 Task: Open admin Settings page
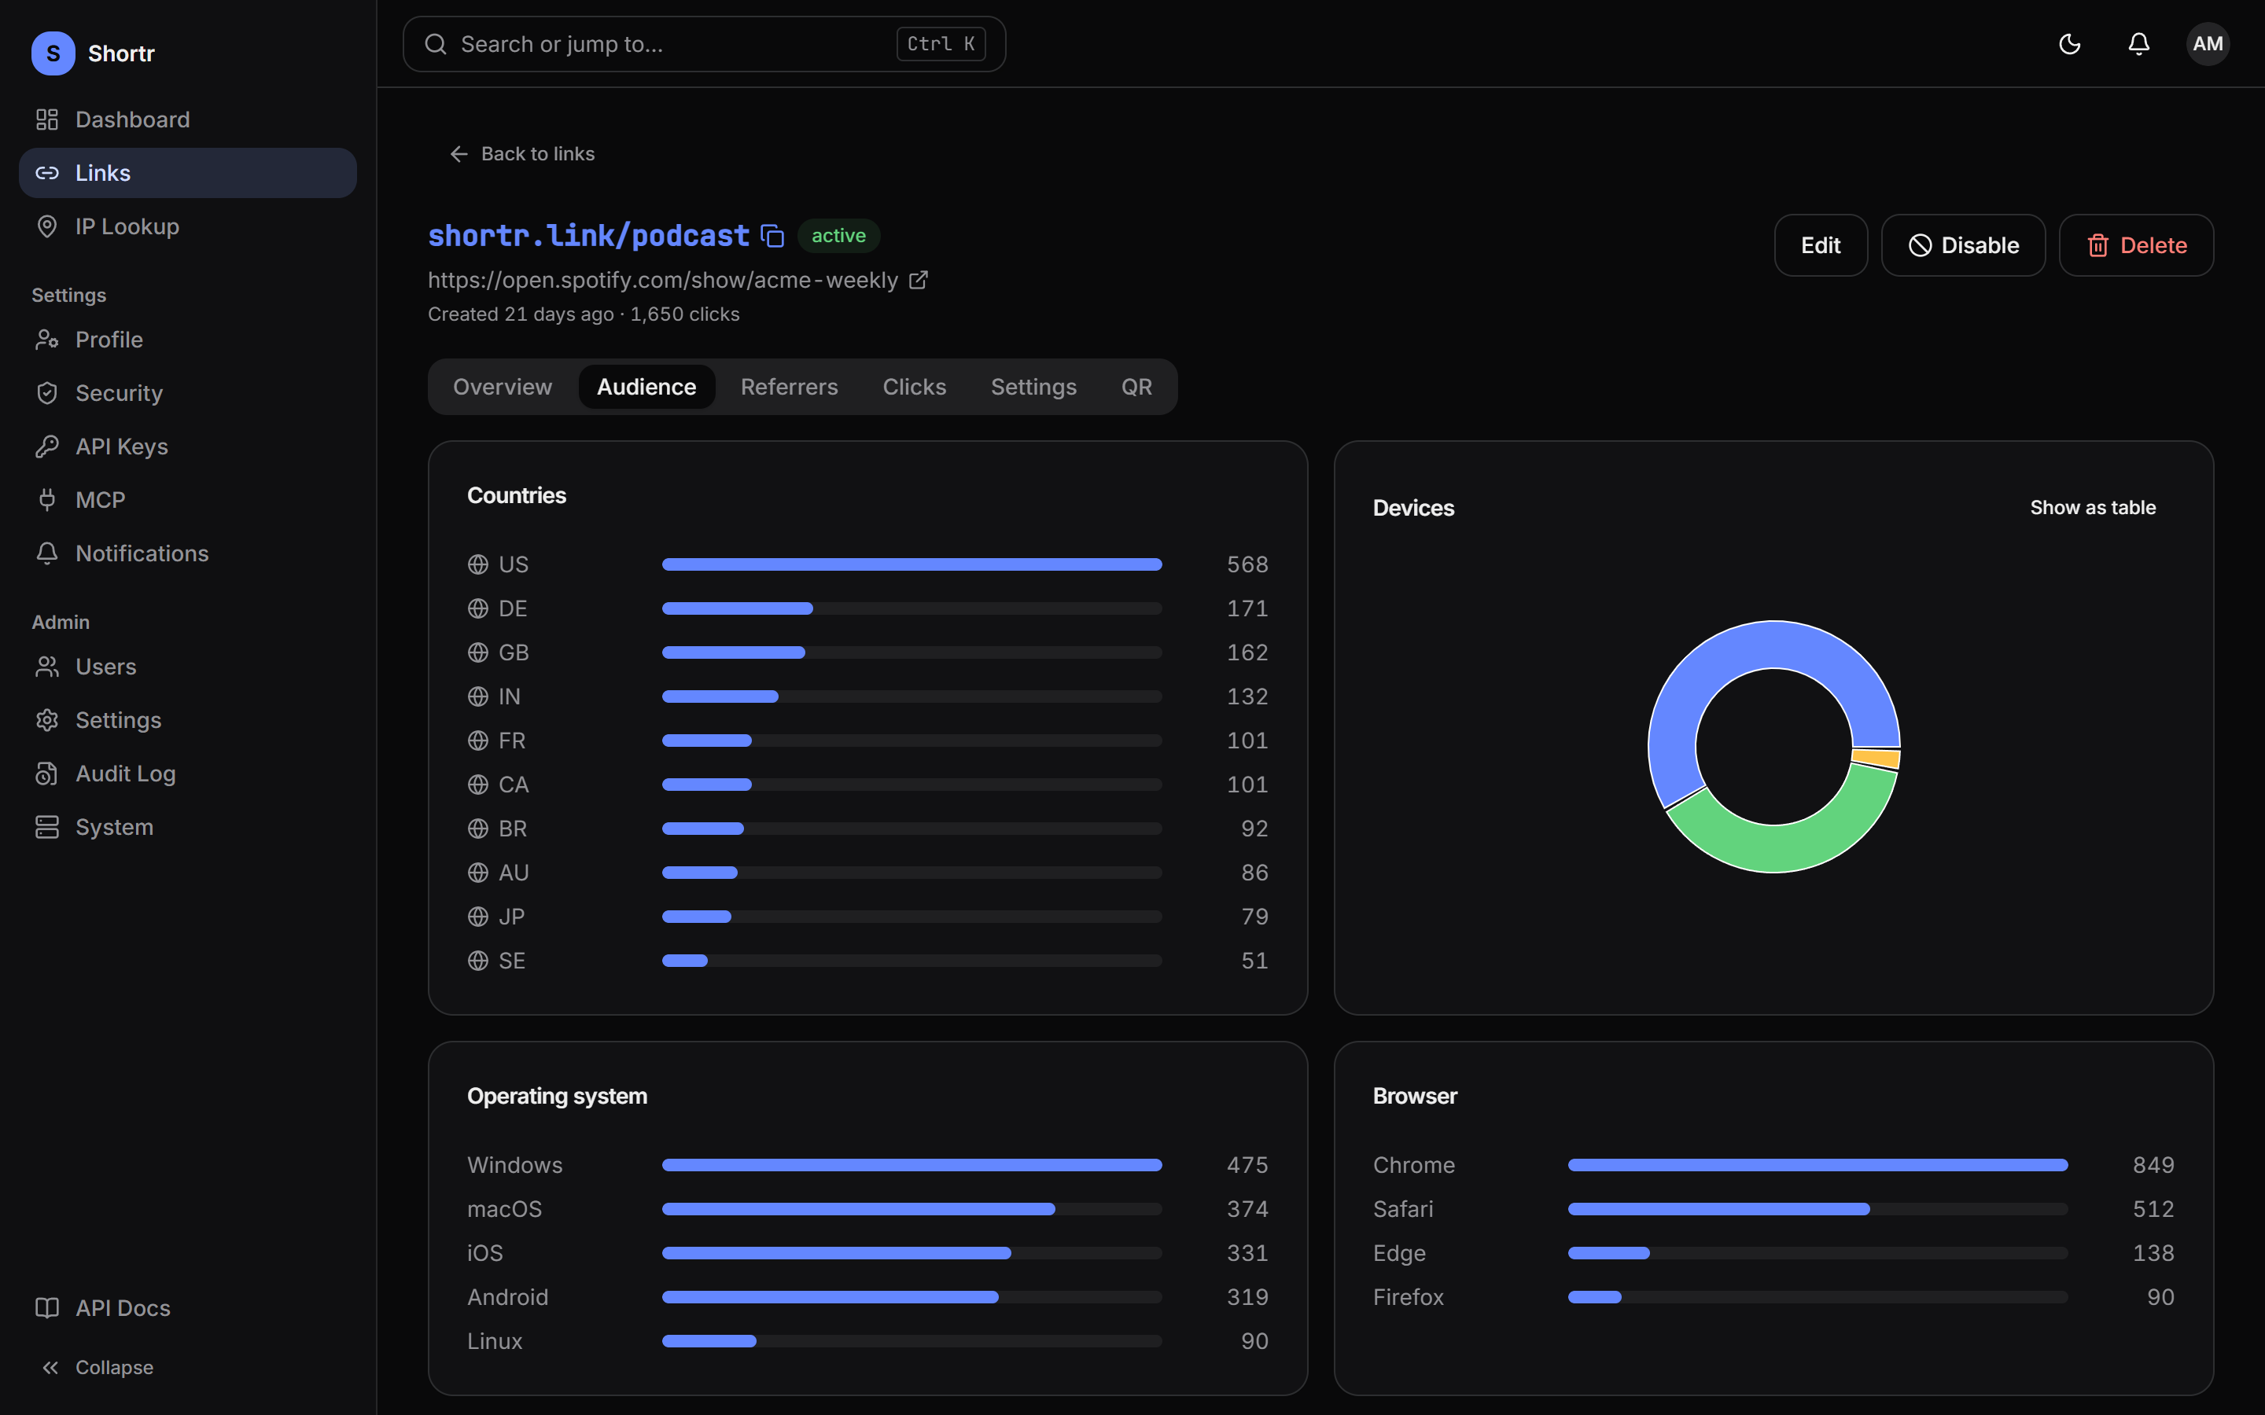pos(187,719)
